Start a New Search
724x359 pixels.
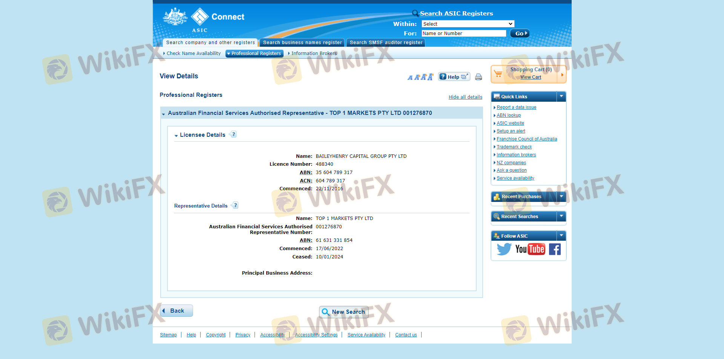pos(344,312)
